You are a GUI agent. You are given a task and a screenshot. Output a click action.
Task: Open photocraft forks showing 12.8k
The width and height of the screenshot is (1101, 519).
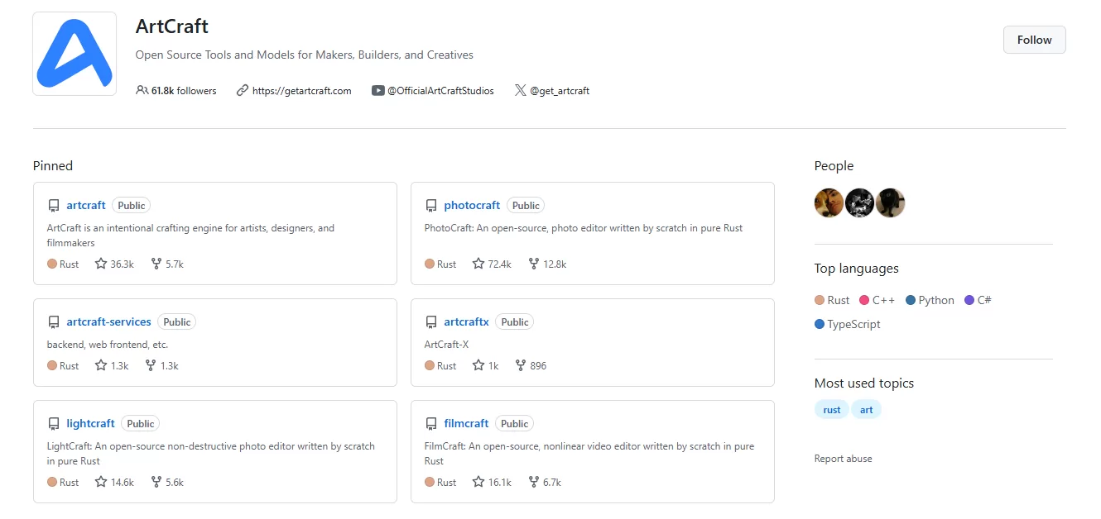[x=547, y=264]
